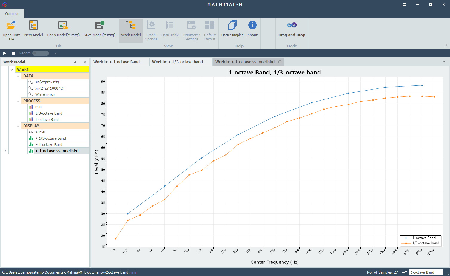Create a New Model
This screenshot has height=276, width=450.
click(33, 30)
